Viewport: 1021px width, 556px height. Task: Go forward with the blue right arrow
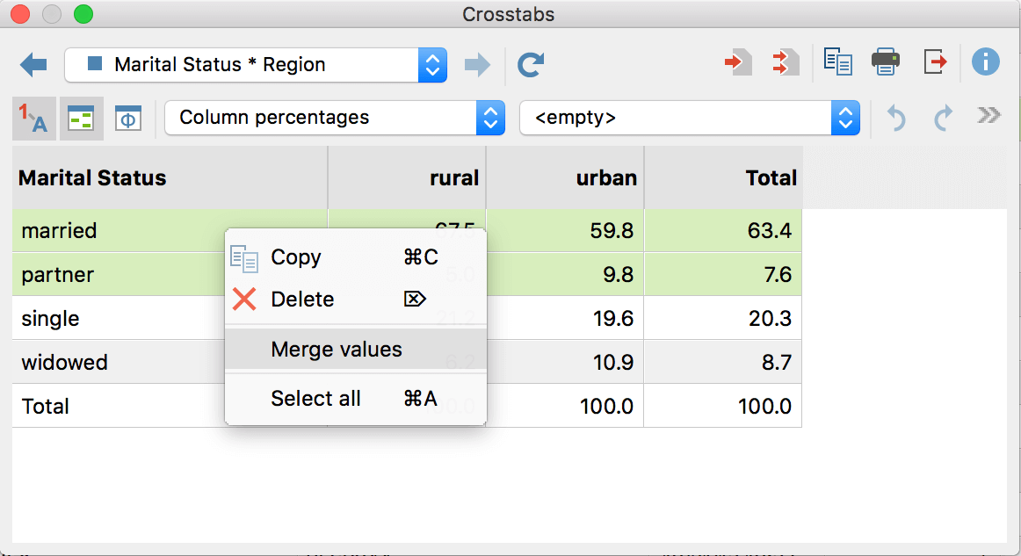477,64
